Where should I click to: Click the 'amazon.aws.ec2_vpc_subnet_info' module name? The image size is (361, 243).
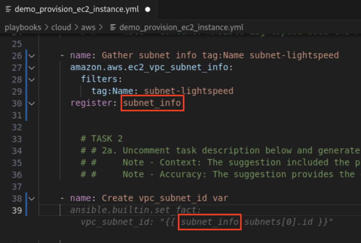pyautogui.click(x=149, y=67)
